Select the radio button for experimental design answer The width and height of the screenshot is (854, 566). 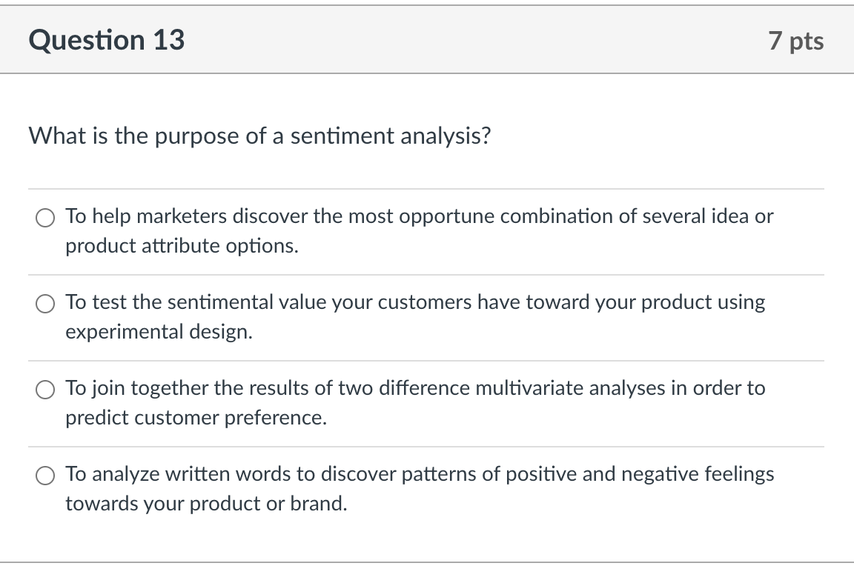(45, 304)
